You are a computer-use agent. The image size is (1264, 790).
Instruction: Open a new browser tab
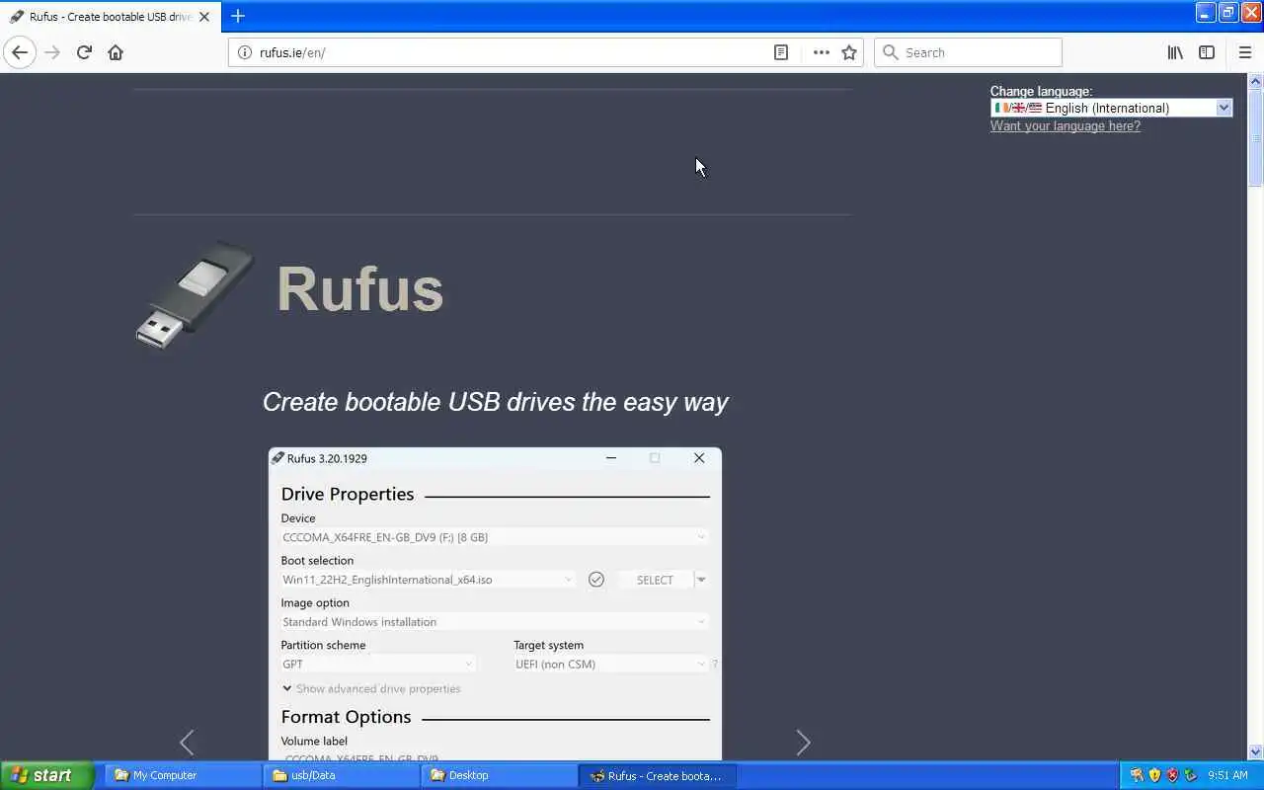pos(238,16)
